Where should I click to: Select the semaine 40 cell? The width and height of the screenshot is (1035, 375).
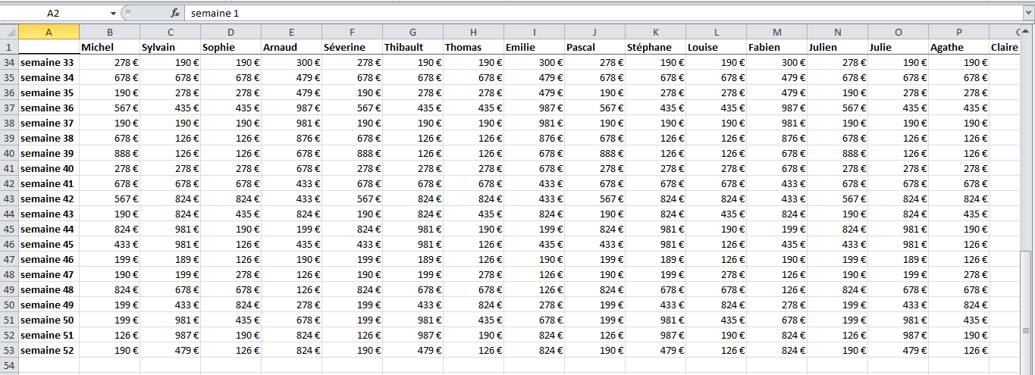click(49, 168)
